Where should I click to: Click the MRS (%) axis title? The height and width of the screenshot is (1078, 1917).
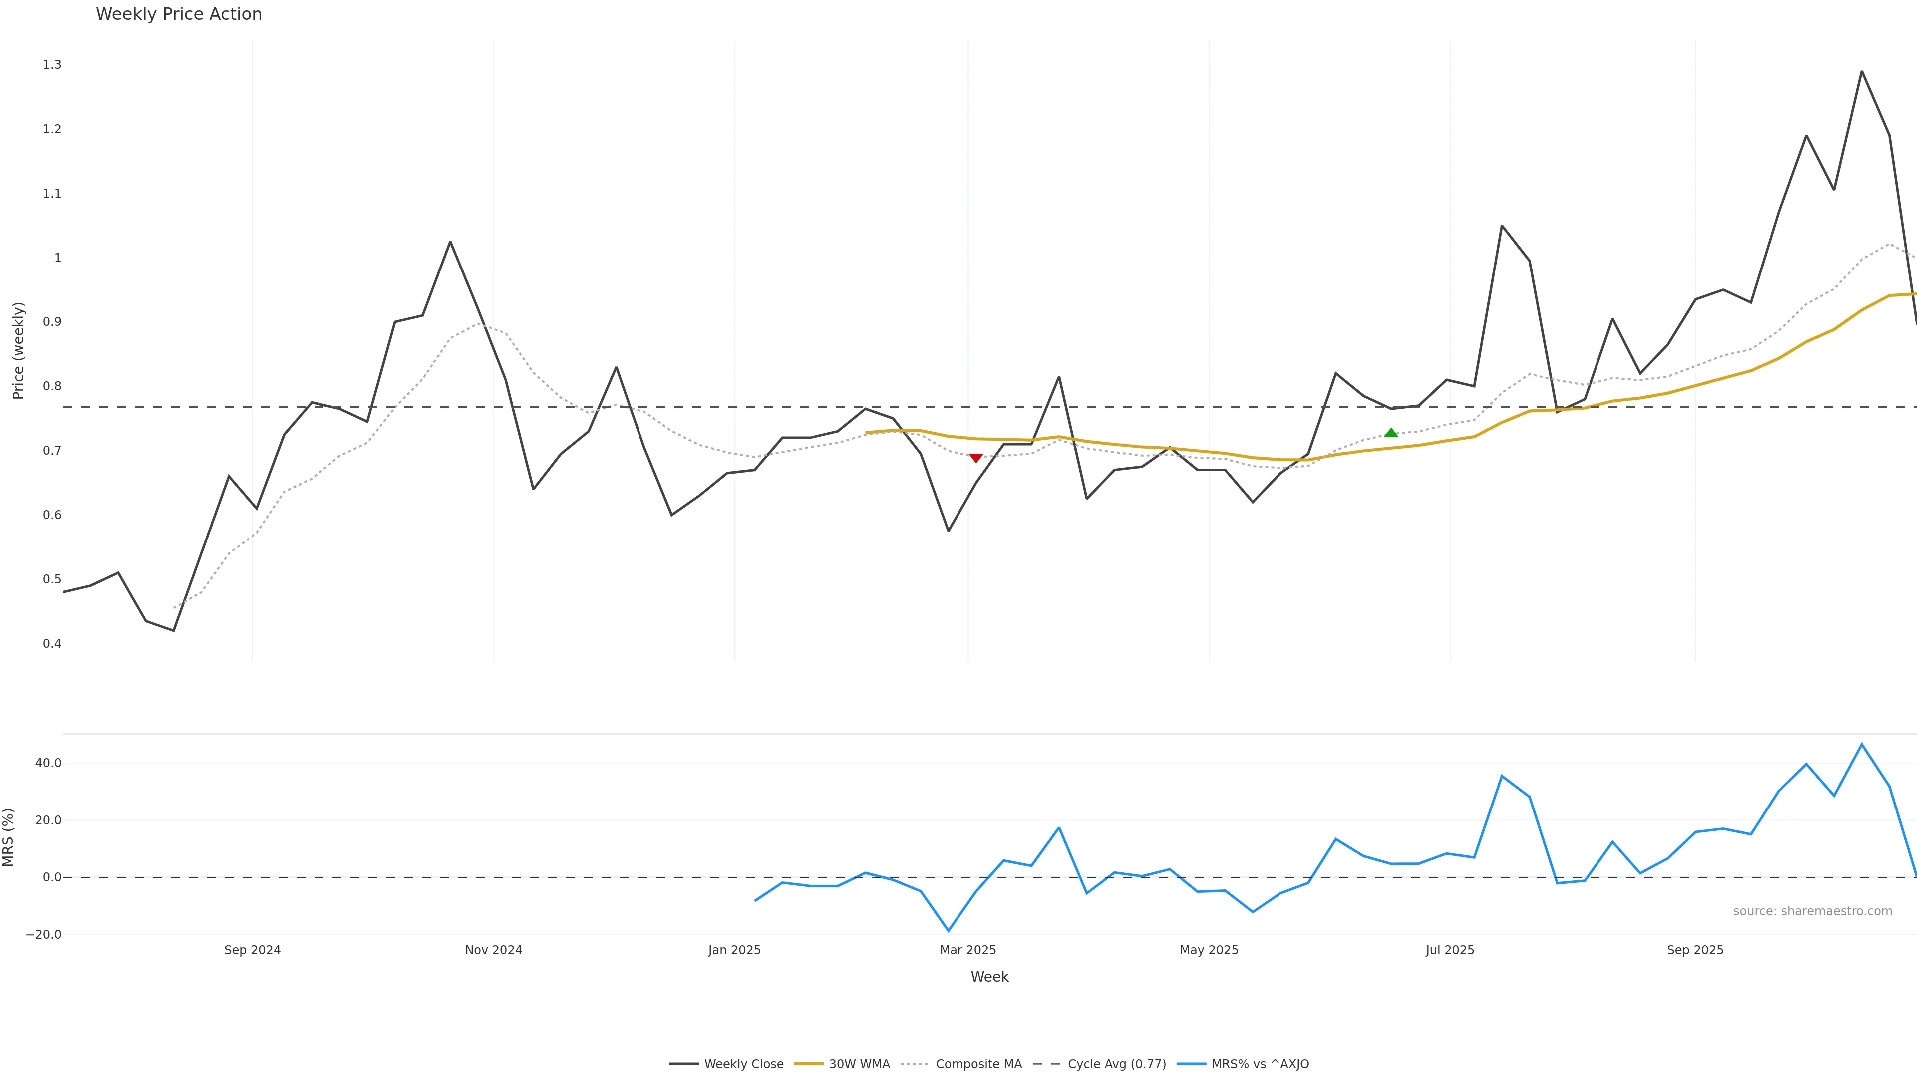9,837
